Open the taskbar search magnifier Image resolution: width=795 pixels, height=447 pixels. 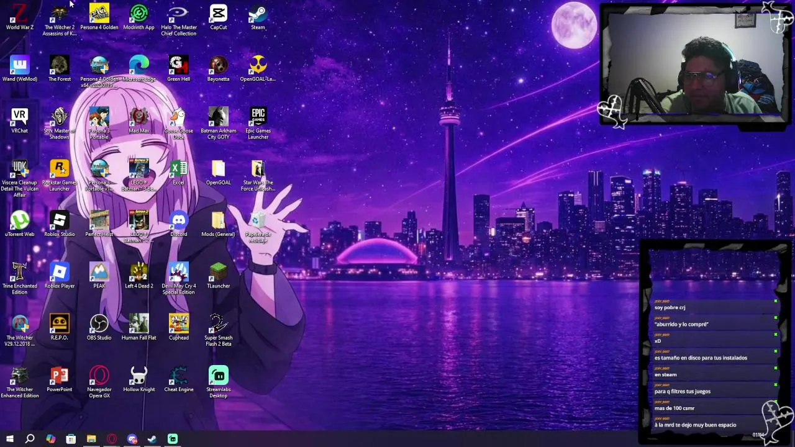point(30,439)
